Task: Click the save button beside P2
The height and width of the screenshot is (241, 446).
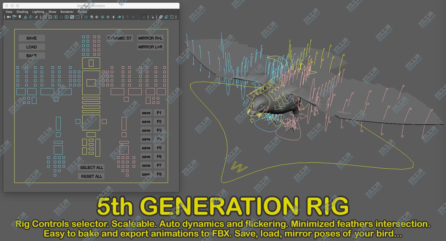Action: coord(146,121)
